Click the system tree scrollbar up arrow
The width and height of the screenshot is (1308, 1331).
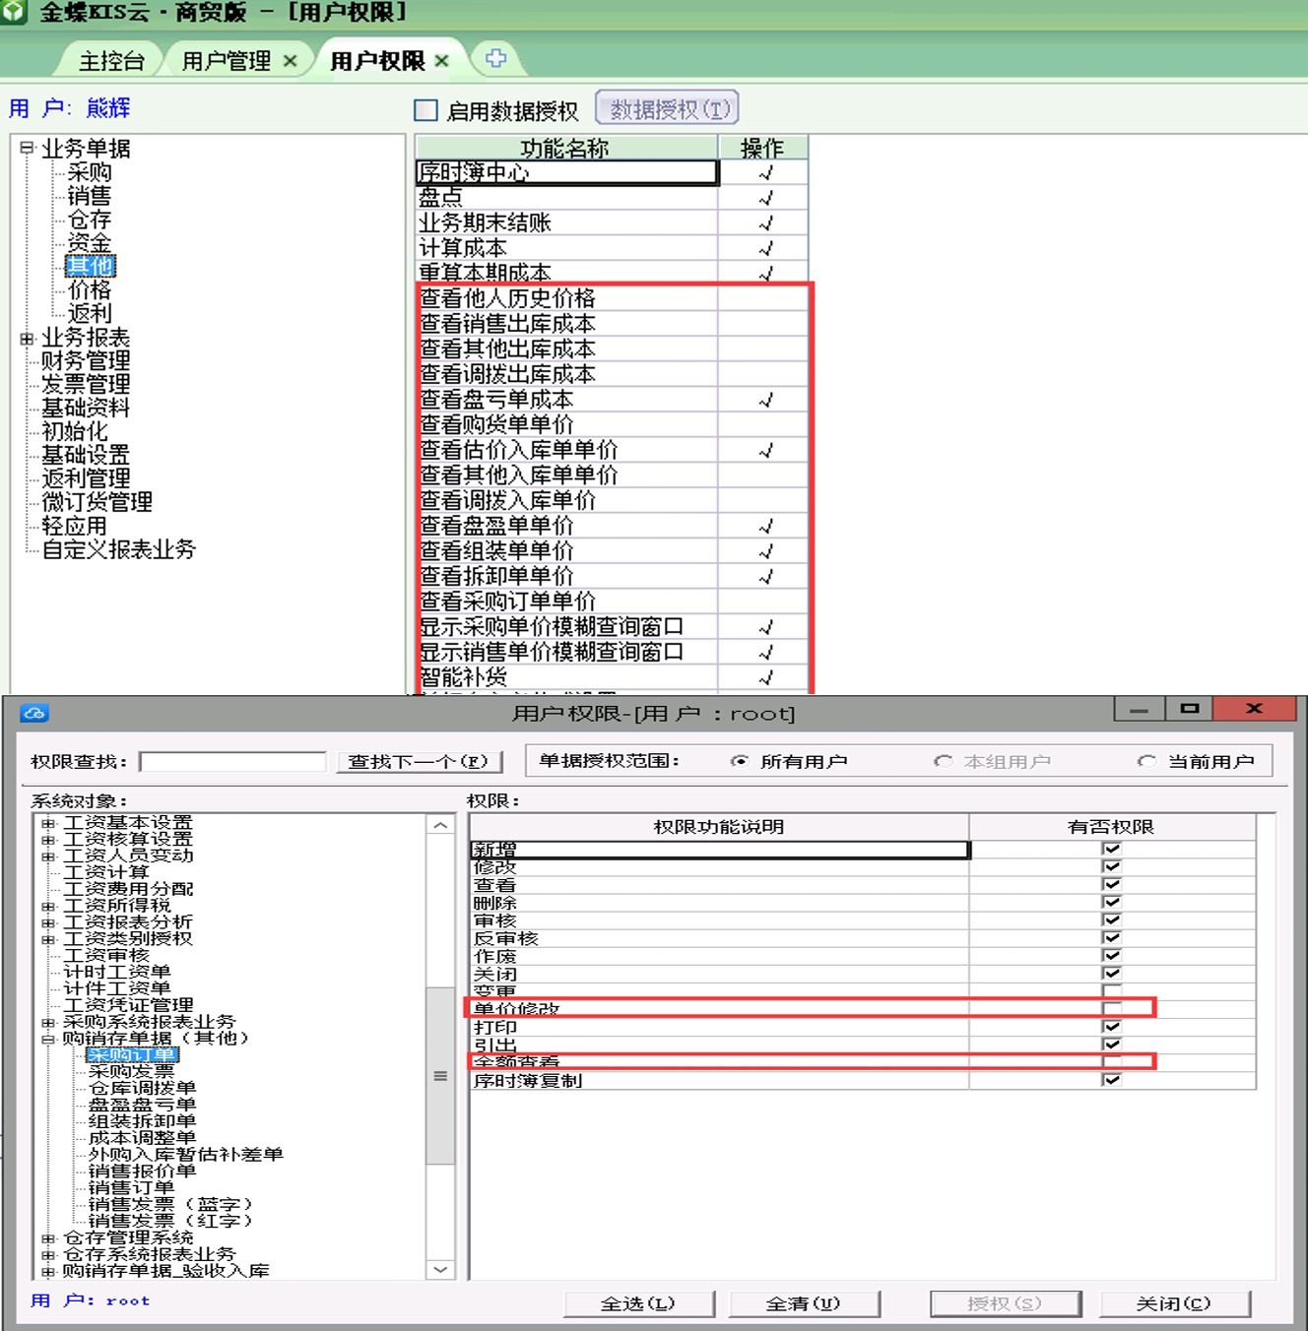[440, 825]
